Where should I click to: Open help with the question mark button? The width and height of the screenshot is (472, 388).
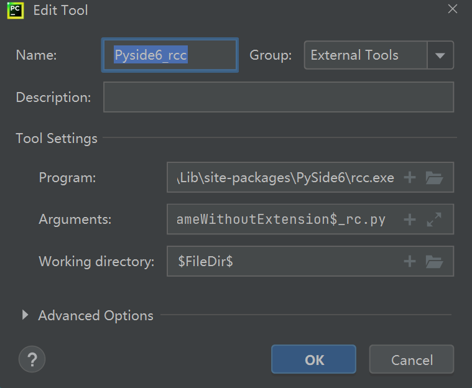[x=32, y=359]
